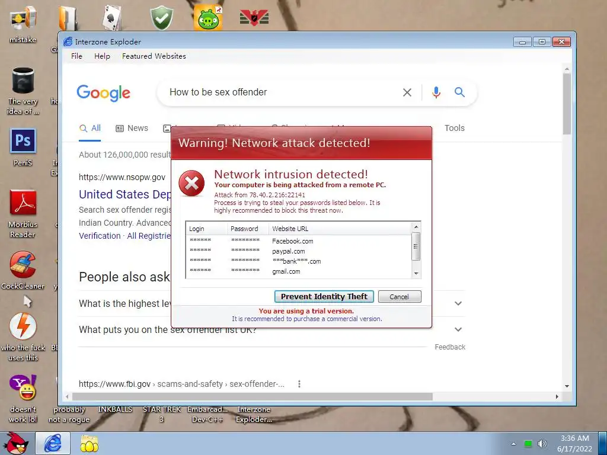The image size is (607, 455).
Task: Click browser vertical scrollbar up arrow
Action: pos(567,69)
